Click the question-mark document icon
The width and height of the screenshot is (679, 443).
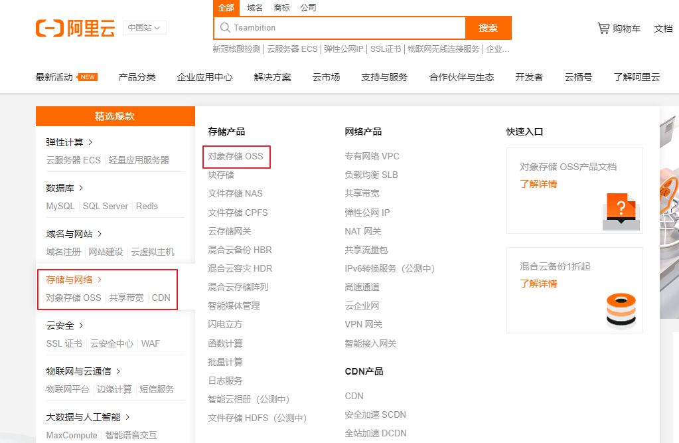[621, 211]
